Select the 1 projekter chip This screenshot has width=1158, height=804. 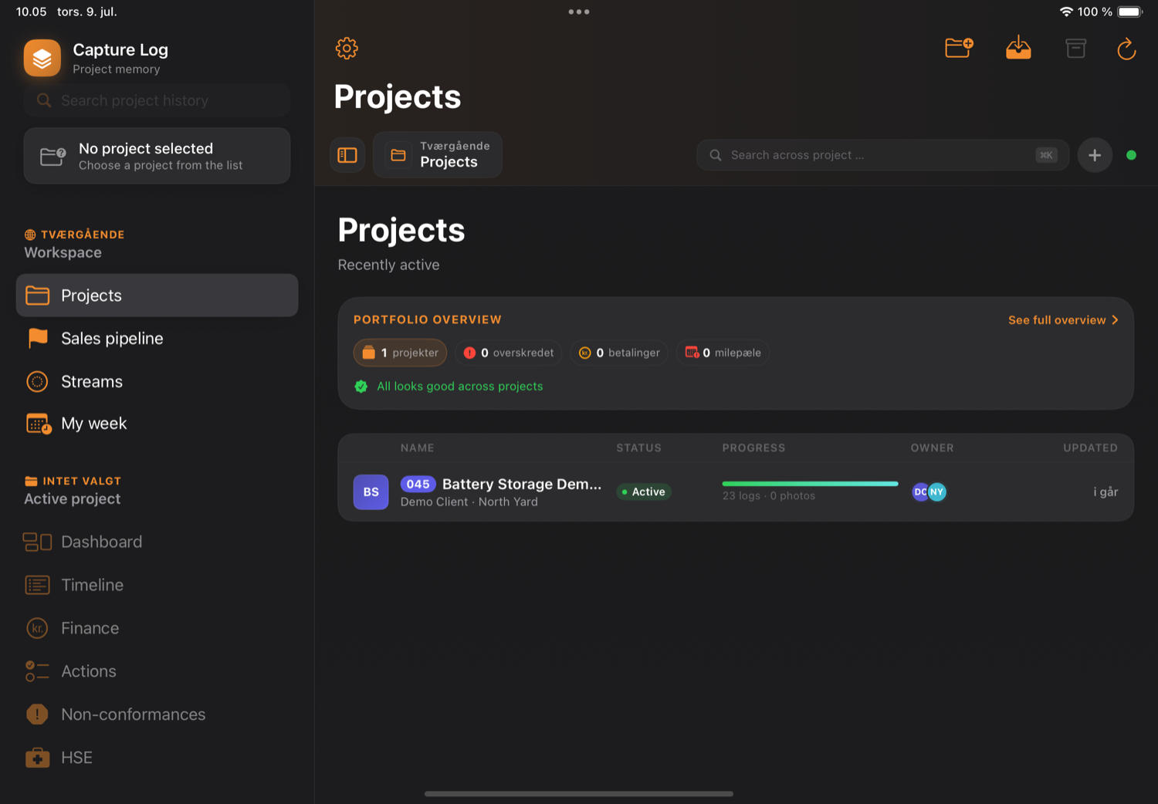pyautogui.click(x=400, y=353)
